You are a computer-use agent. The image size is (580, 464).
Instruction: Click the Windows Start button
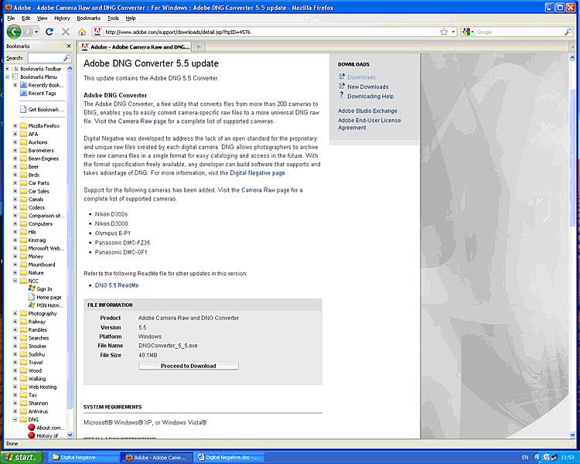22,457
